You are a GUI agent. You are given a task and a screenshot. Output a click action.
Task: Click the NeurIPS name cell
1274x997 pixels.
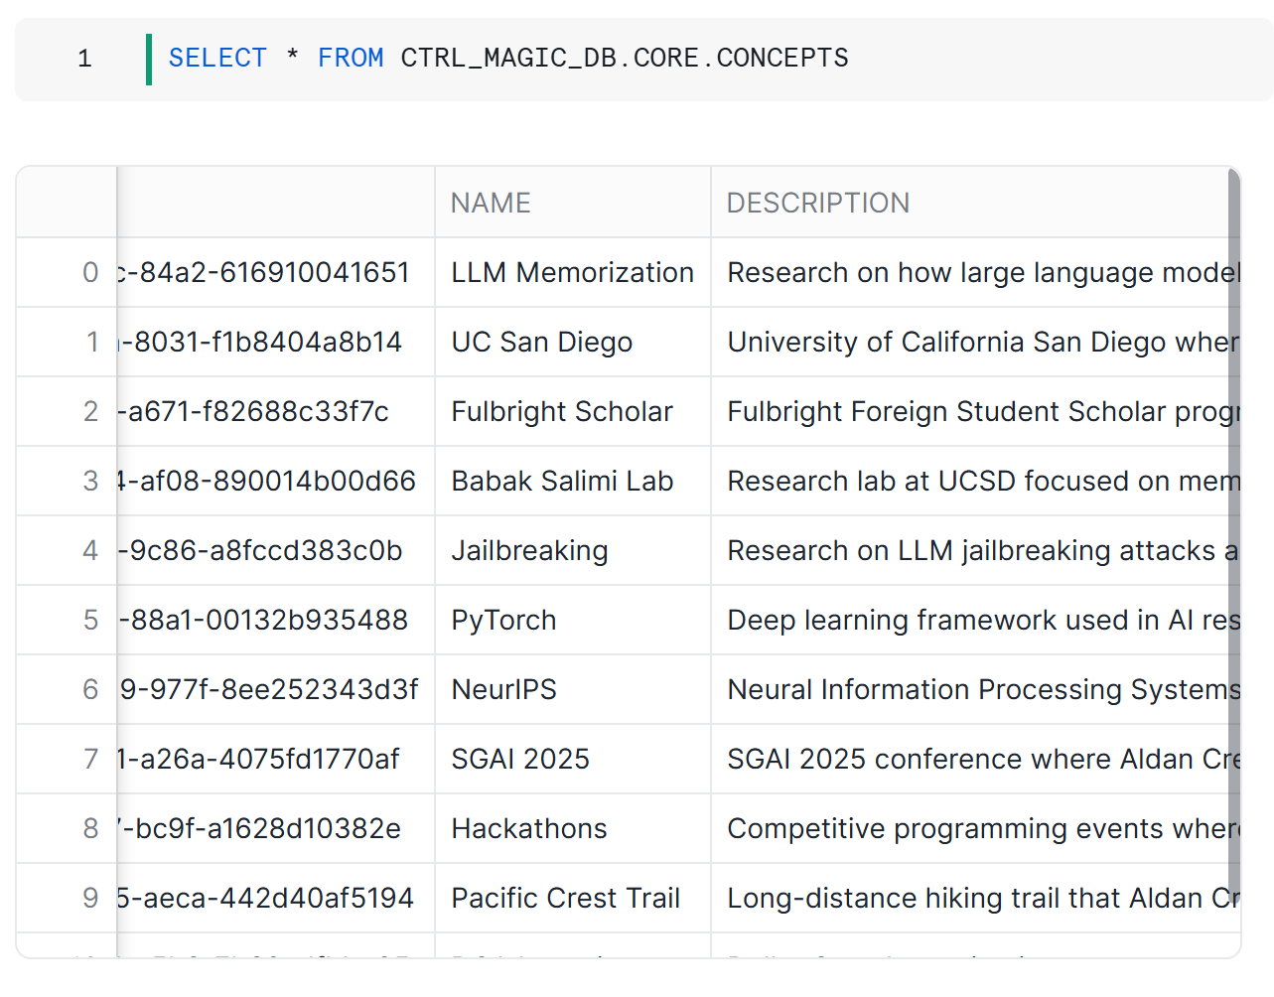click(x=503, y=689)
